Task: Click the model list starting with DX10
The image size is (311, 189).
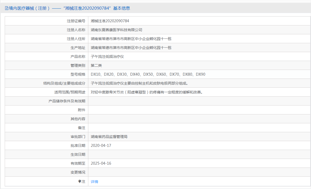Action: point(148,74)
